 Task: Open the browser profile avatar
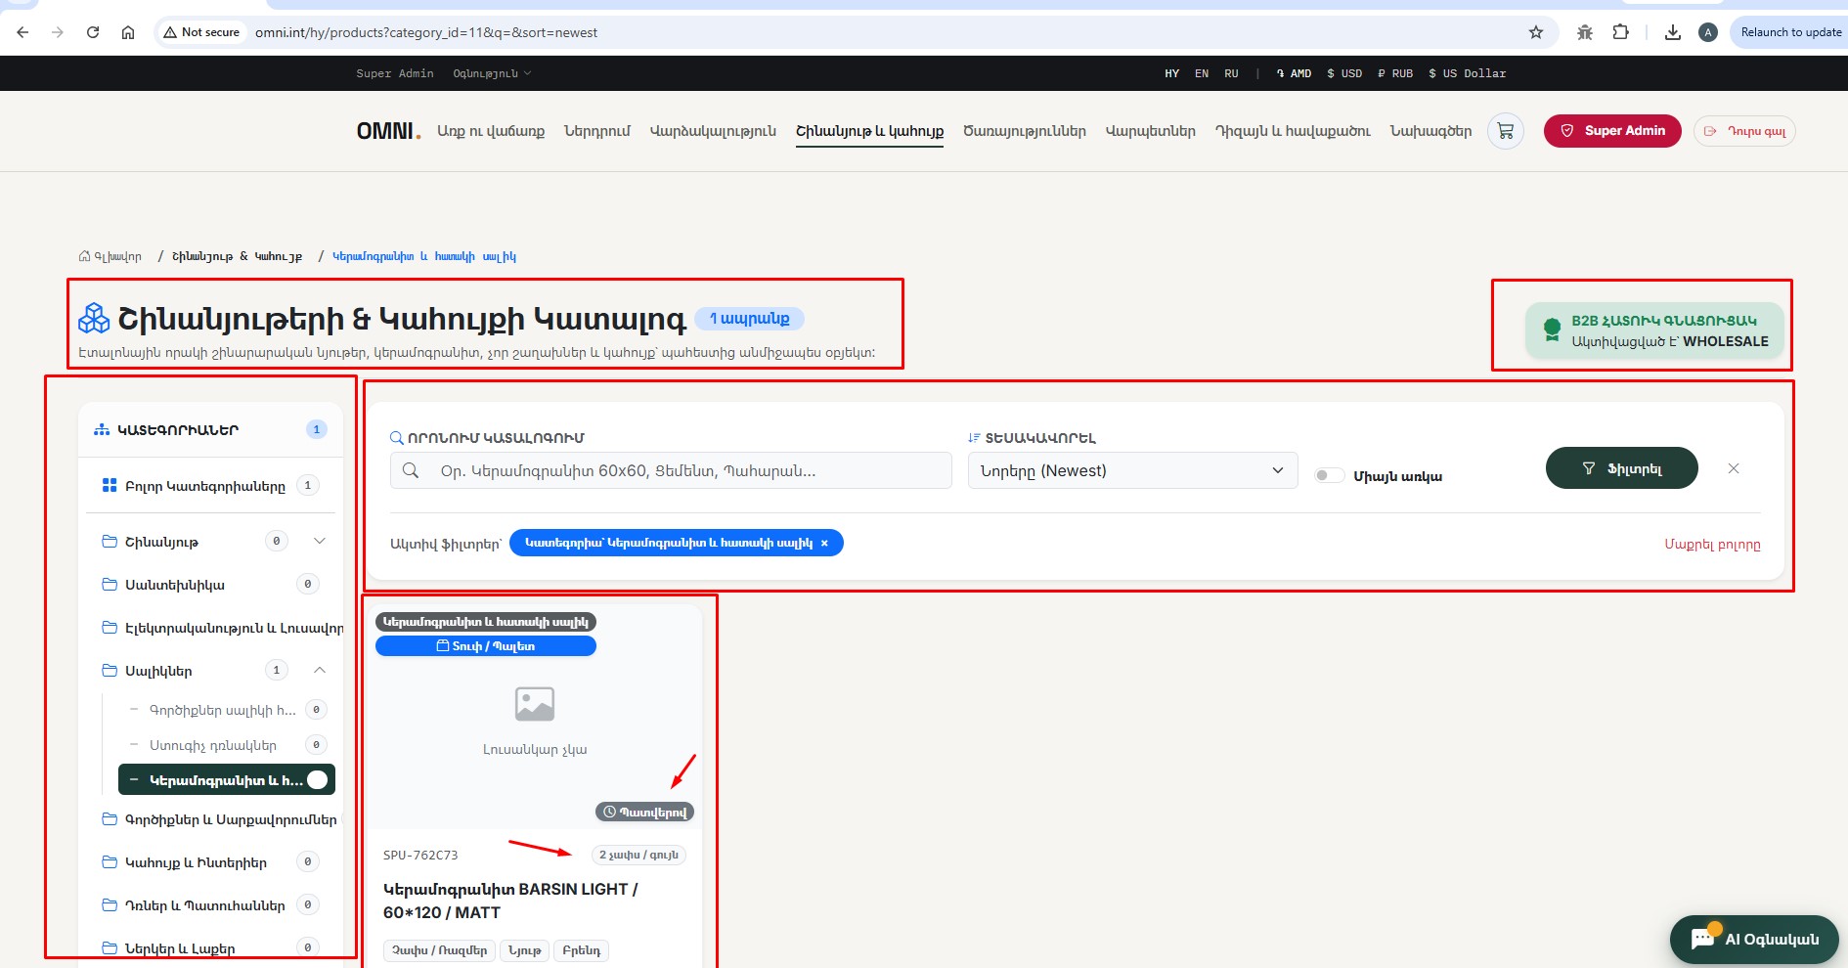pos(1708,32)
